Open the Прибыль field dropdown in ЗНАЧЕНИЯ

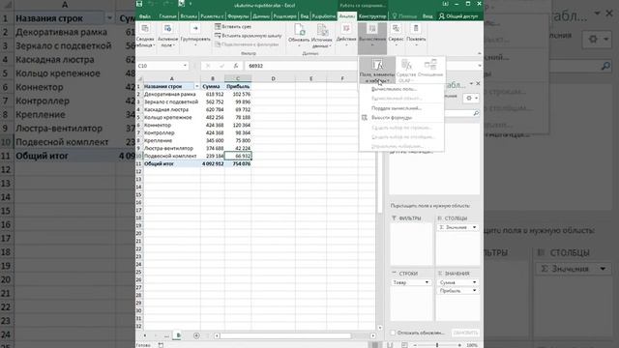[x=474, y=290]
